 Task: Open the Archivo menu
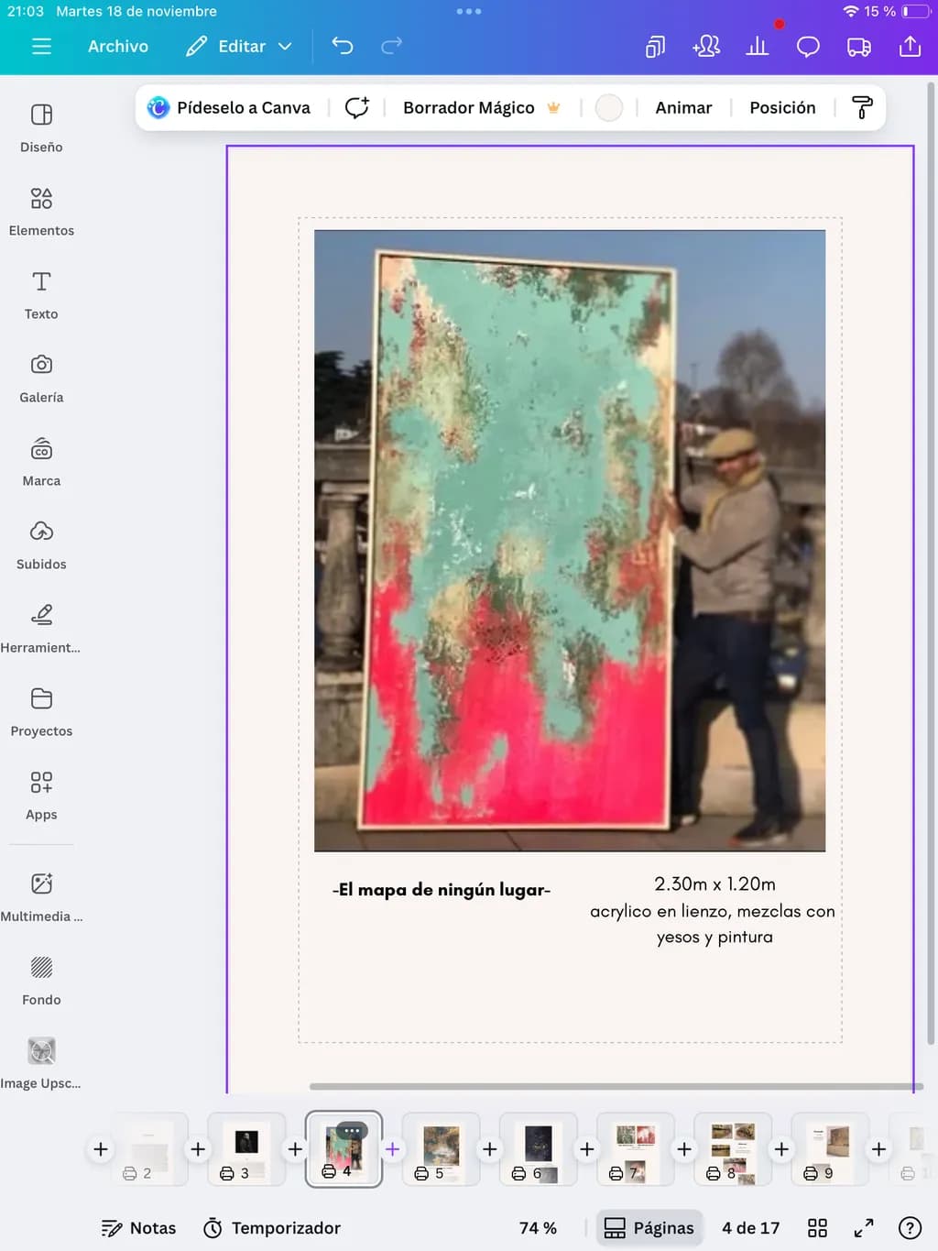pyautogui.click(x=118, y=46)
